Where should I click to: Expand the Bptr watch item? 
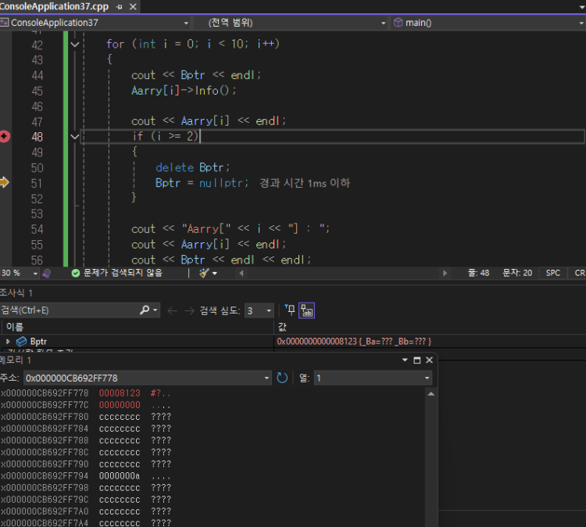coord(8,342)
